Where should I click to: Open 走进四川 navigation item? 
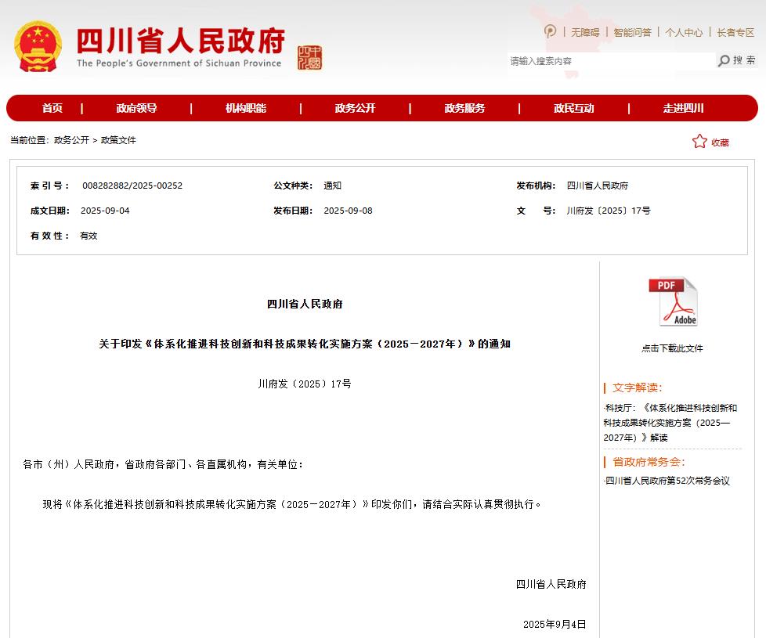[683, 108]
